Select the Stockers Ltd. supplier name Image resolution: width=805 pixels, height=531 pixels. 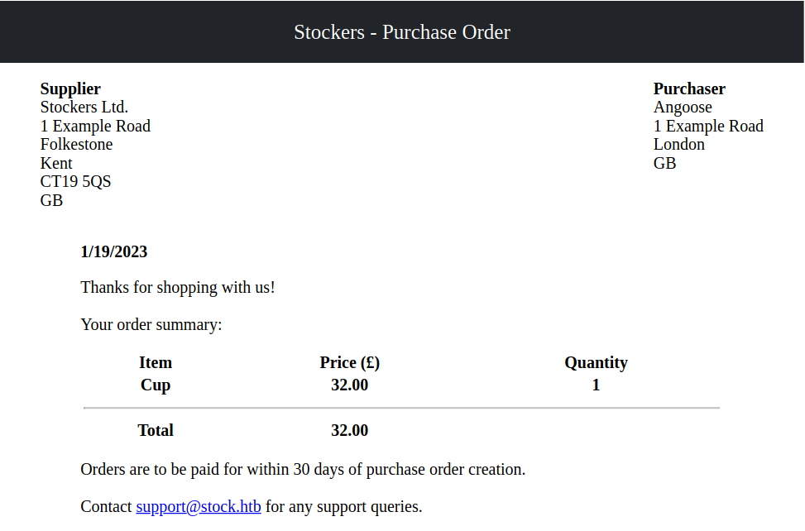click(x=84, y=108)
